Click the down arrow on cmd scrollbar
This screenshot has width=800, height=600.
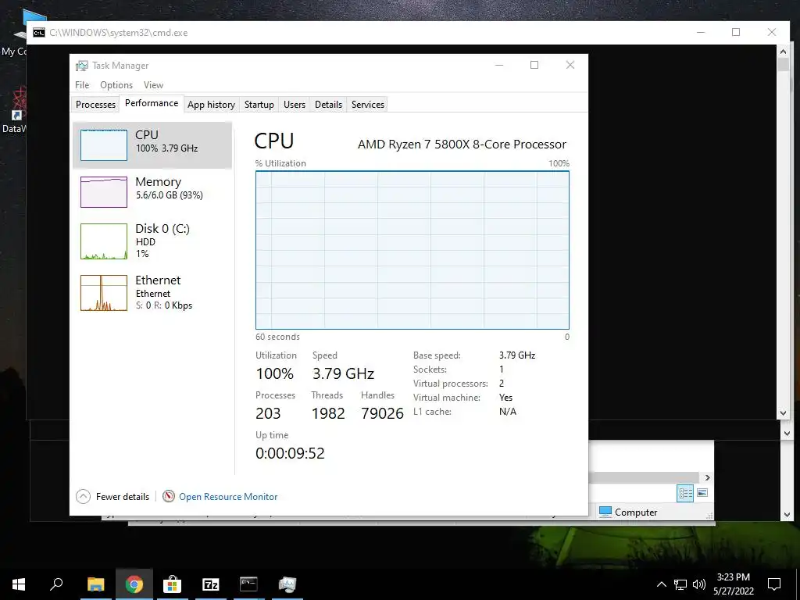pos(783,413)
